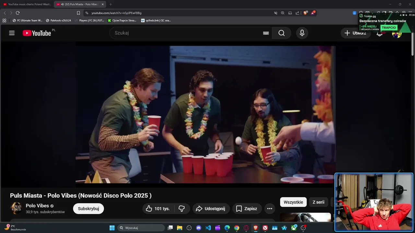This screenshot has width=415, height=233.
Task: Open the on-screen keyboard in search box
Action: [x=266, y=33]
